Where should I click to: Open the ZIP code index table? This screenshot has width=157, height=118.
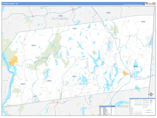107,110
